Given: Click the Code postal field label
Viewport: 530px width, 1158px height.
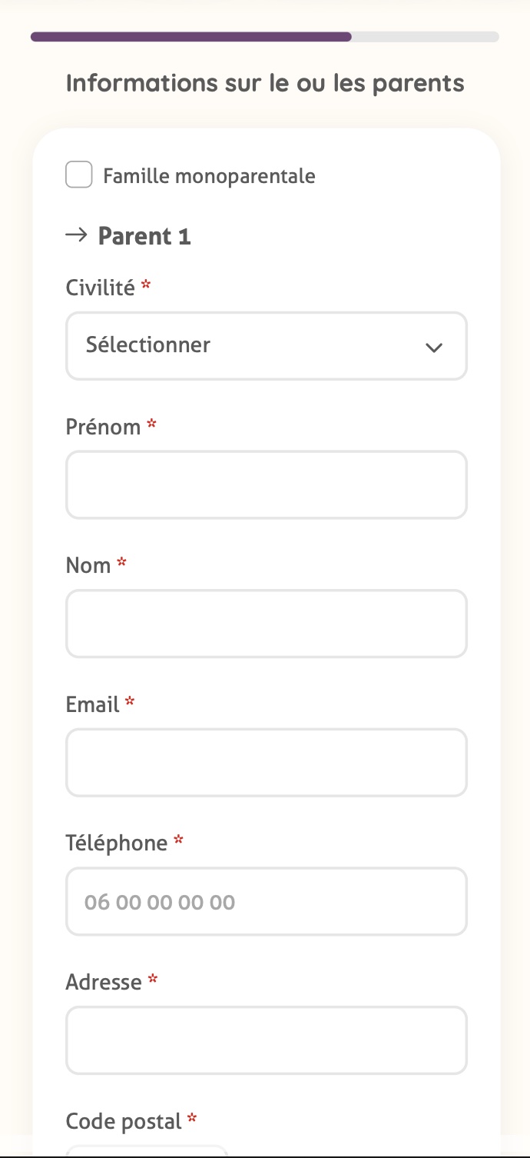Looking at the screenshot, I should [x=124, y=1121].
